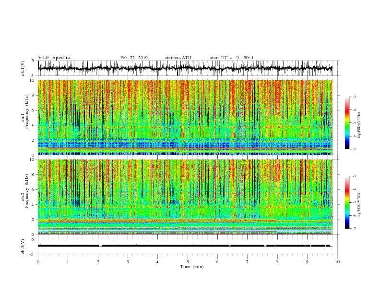380x294 pixels.
Task: Click the "ch.3(V)" axis label
Action: (x=23, y=246)
